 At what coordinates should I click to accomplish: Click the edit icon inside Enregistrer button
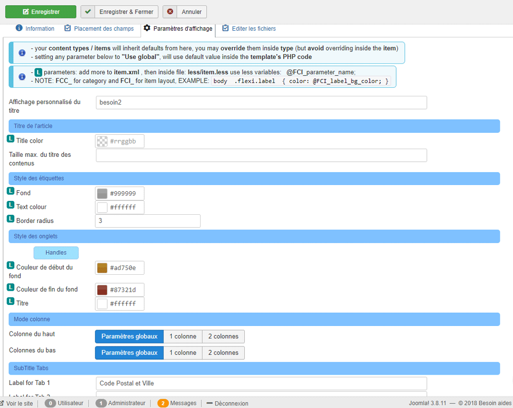pos(26,12)
